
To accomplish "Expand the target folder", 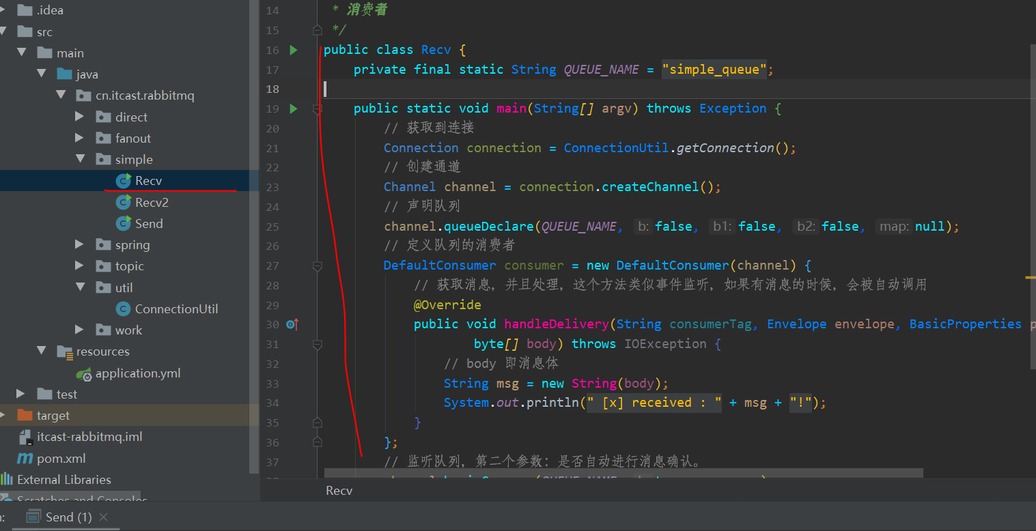I will [3, 416].
